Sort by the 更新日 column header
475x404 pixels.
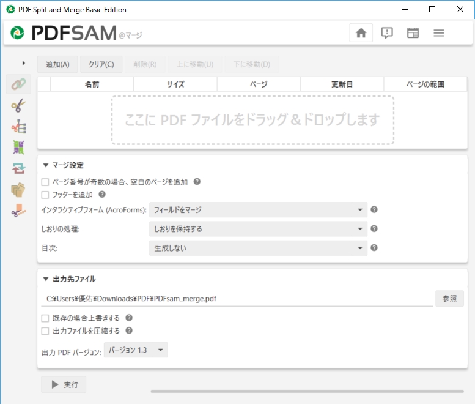coord(342,84)
